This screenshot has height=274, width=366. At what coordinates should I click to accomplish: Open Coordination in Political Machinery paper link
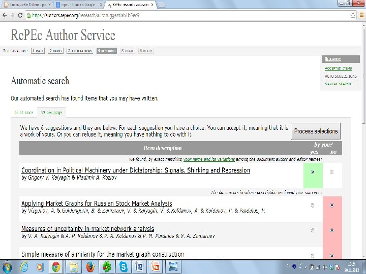coord(136,170)
